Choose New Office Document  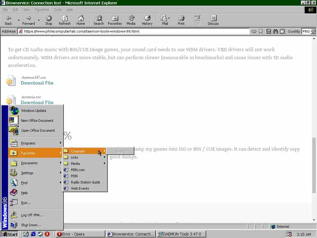[x=36, y=121]
